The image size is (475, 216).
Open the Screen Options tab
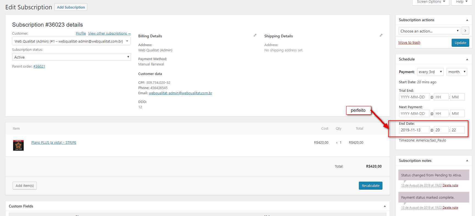pos(431,2)
